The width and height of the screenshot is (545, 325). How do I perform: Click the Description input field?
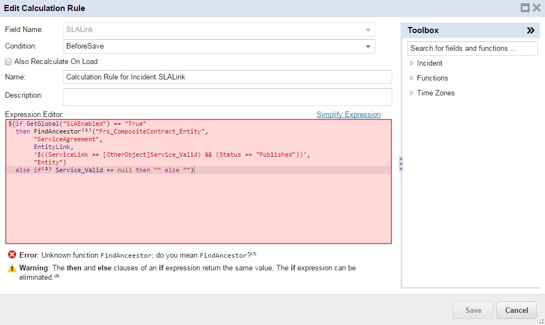point(227,97)
